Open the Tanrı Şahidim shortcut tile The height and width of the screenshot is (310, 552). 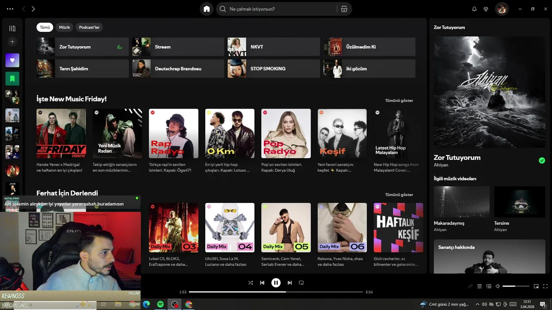pyautogui.click(x=82, y=68)
